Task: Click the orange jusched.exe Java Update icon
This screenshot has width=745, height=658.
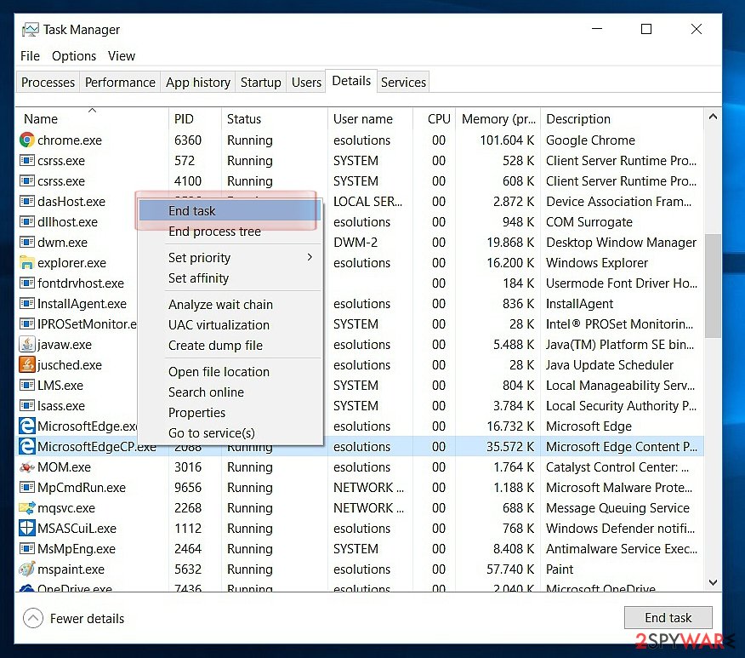Action: [27, 364]
